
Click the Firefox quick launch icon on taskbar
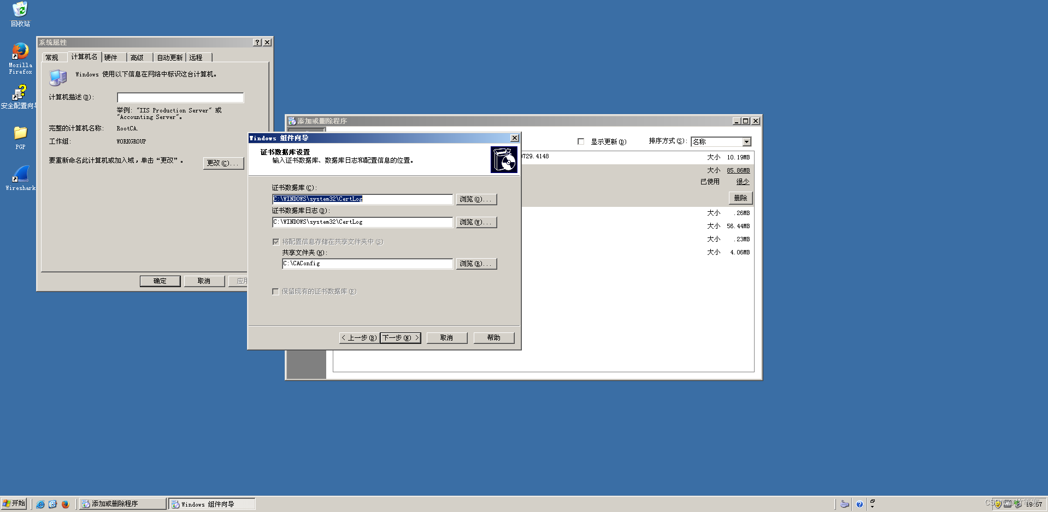(x=66, y=503)
